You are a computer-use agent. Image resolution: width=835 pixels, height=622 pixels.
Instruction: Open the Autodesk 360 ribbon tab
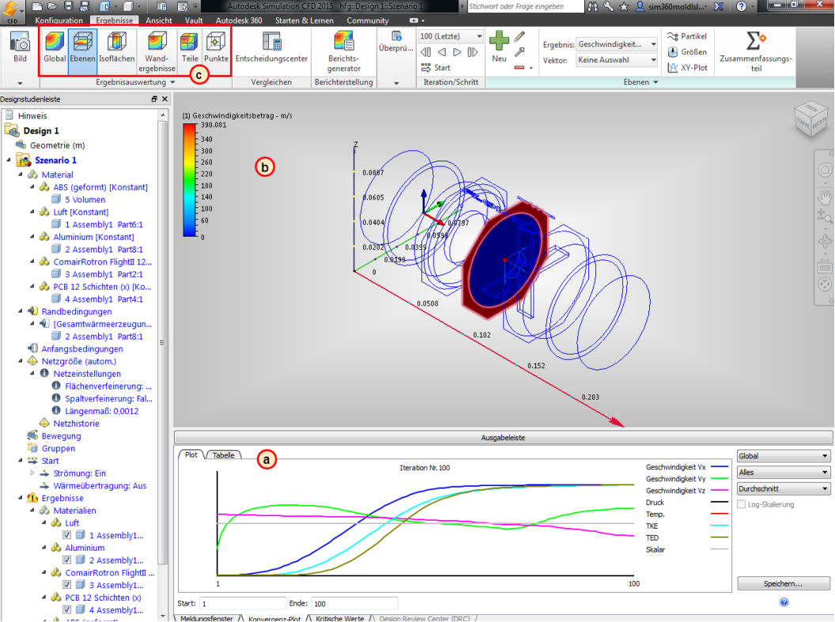(239, 21)
